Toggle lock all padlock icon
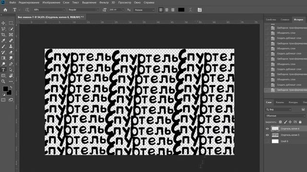The height and width of the screenshot is (172, 307). [300, 122]
